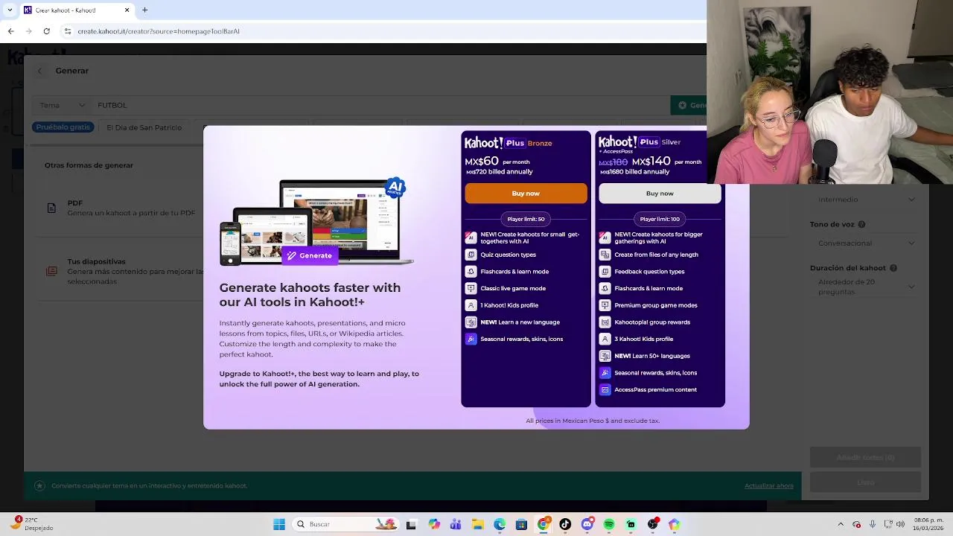This screenshot has width=953, height=536.
Task: Click the 'Learn 50+ languages' icon
Action: coord(605,356)
